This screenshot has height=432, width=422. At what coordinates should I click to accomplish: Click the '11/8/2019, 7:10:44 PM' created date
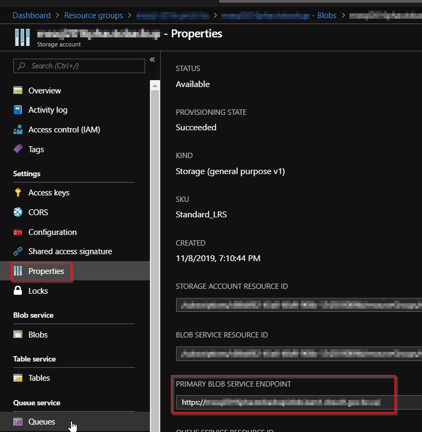tap(218, 258)
